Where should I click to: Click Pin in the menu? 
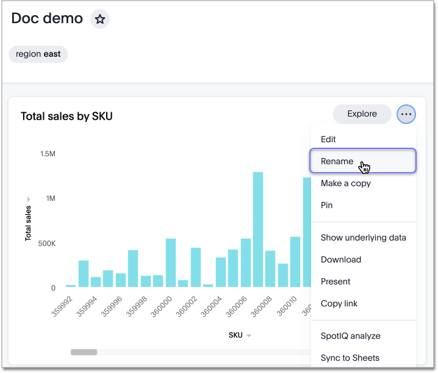coord(326,205)
